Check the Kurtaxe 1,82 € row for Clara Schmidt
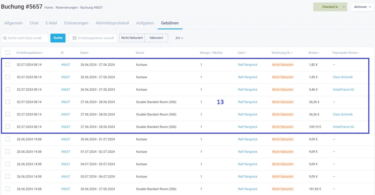The height and width of the screenshot is (195, 375). (8, 77)
